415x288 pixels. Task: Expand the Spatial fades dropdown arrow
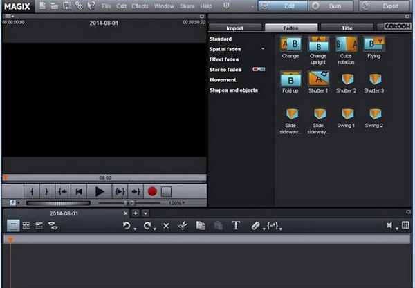pyautogui.click(x=263, y=49)
